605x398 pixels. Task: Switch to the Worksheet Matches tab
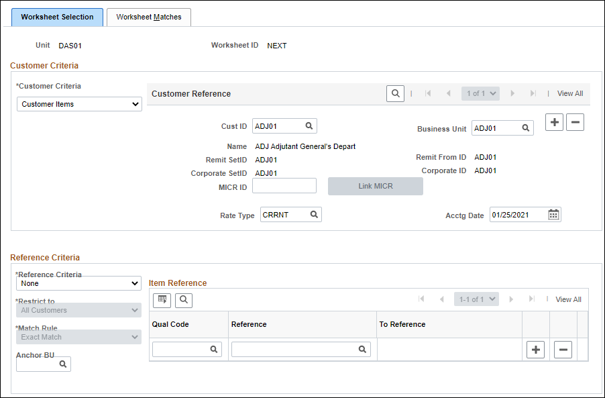pyautogui.click(x=148, y=17)
